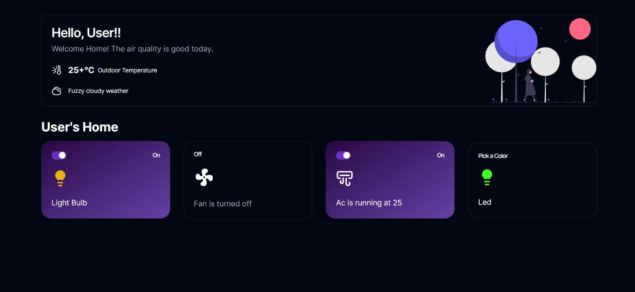Click the User's Home heading
Viewport: 635px width, 292px height.
(80, 127)
